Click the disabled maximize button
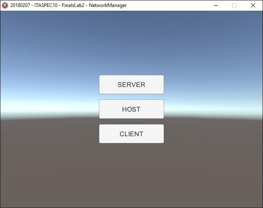The height and width of the screenshot is (208, 263). (234, 5)
